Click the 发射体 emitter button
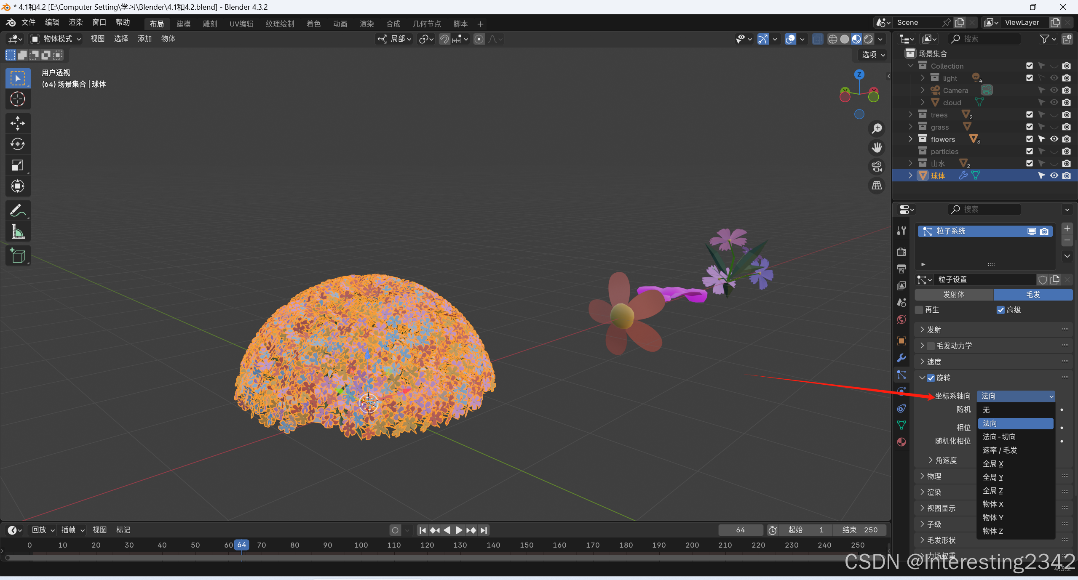 click(954, 295)
